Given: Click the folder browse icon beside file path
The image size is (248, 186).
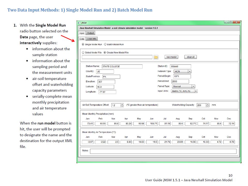Looking at the screenshot, I should click(x=156, y=57).
